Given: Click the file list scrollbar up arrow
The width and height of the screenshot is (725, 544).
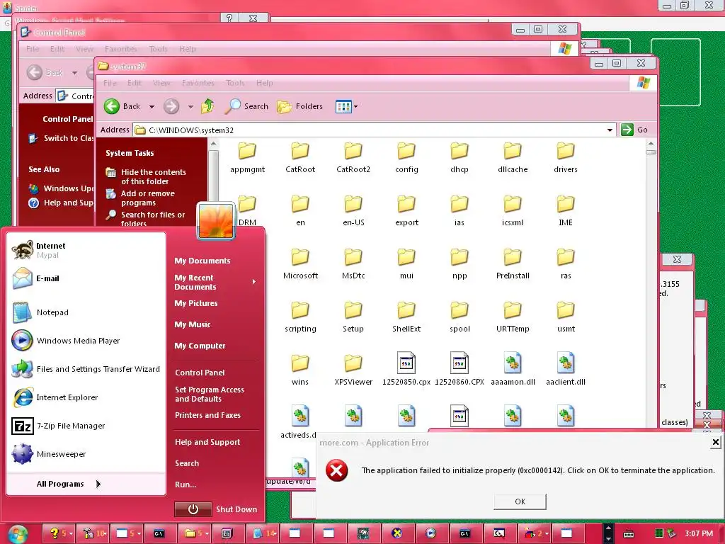Looking at the screenshot, I should [651, 144].
